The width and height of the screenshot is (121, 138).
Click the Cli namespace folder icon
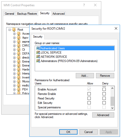19,50
